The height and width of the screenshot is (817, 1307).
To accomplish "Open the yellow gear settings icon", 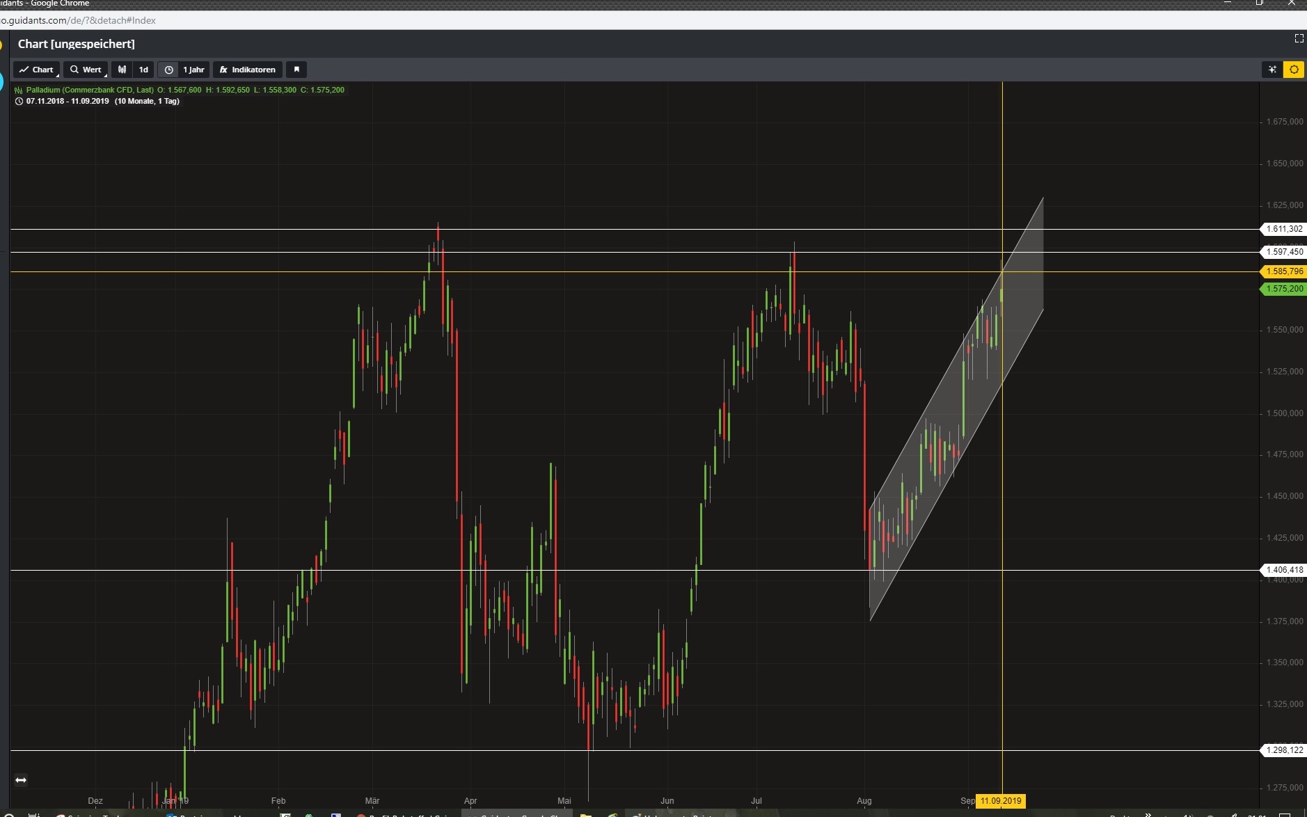I will [1294, 70].
